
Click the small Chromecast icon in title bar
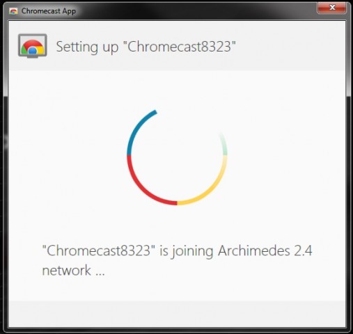[13, 11]
